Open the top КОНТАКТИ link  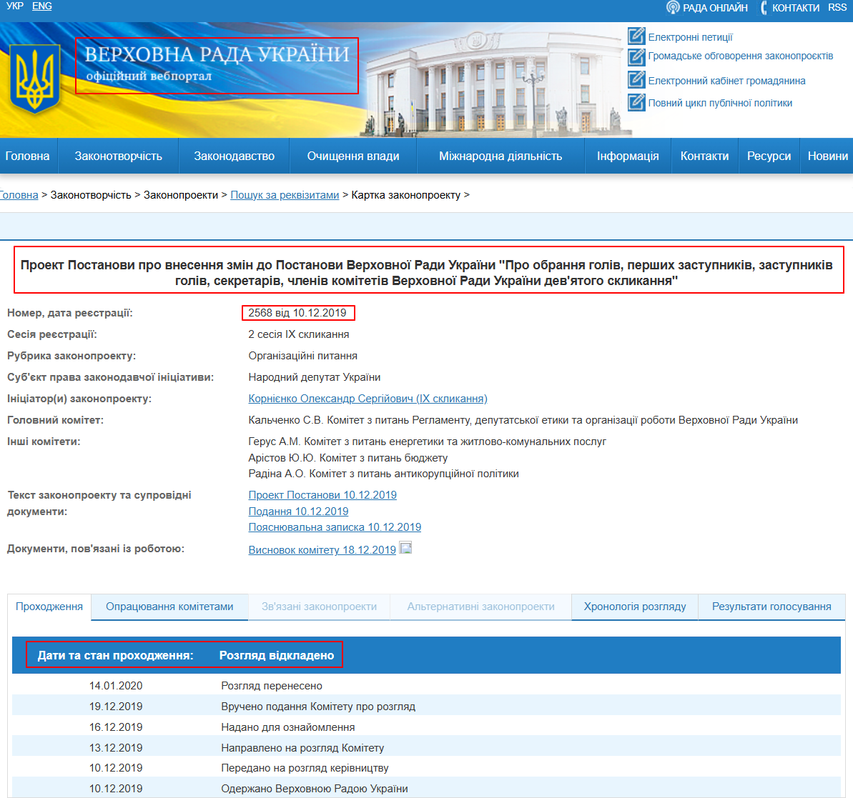tap(795, 8)
